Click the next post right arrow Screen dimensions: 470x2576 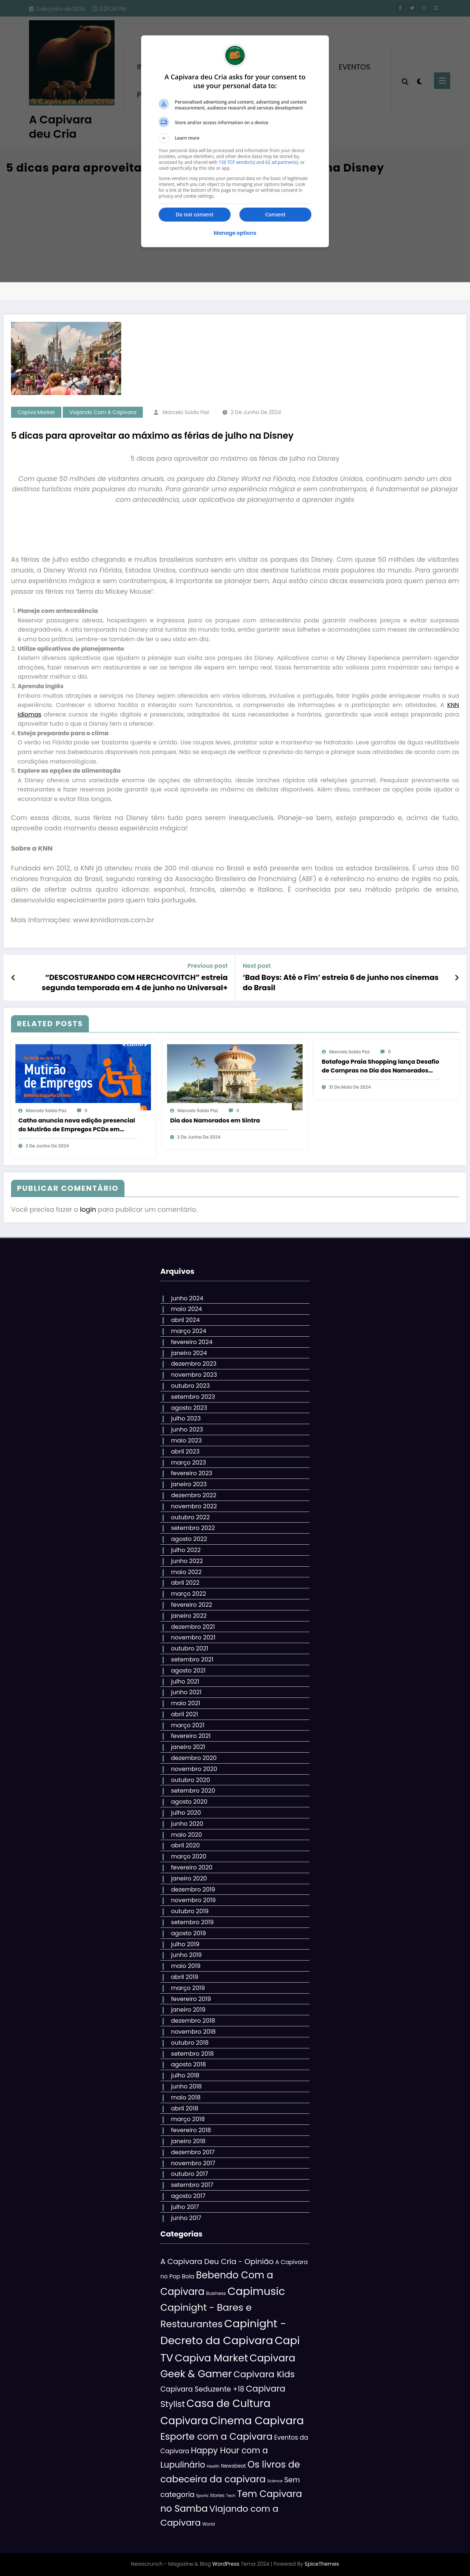coord(456,977)
